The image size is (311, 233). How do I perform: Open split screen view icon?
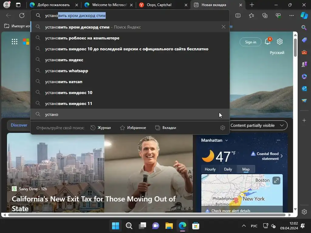click(x=238, y=15)
